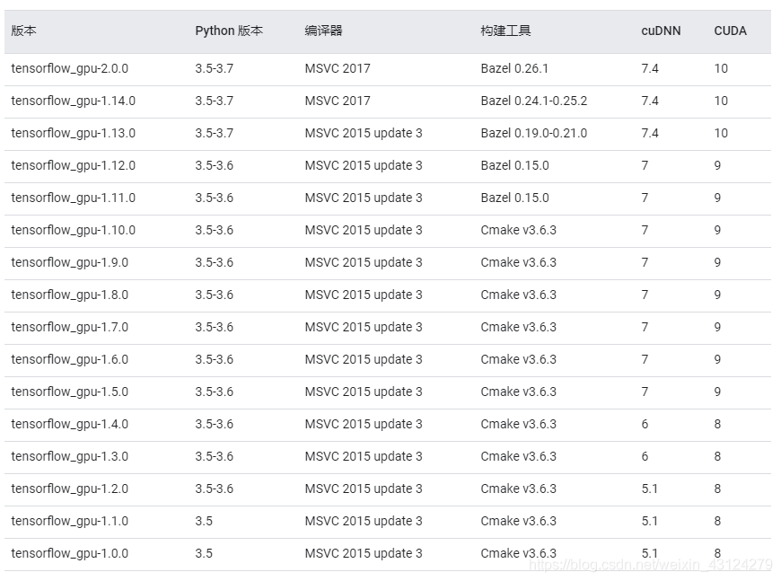Select the tensorflow_gpu-1.7.0 cell
The width and height of the screenshot is (781, 581).
click(x=70, y=328)
